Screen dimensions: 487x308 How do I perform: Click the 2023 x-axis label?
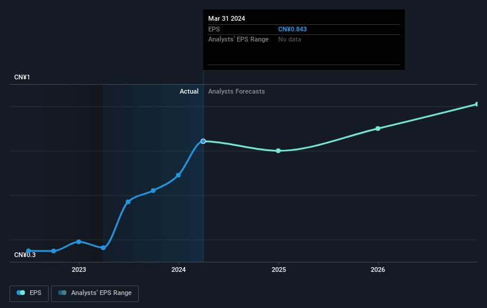[78, 269]
